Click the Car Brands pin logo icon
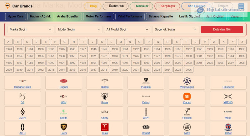Screen dimensions: 250x136 pos(7,6)
